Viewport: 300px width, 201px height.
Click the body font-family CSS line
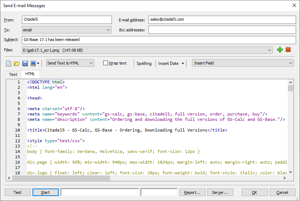click(x=113, y=151)
